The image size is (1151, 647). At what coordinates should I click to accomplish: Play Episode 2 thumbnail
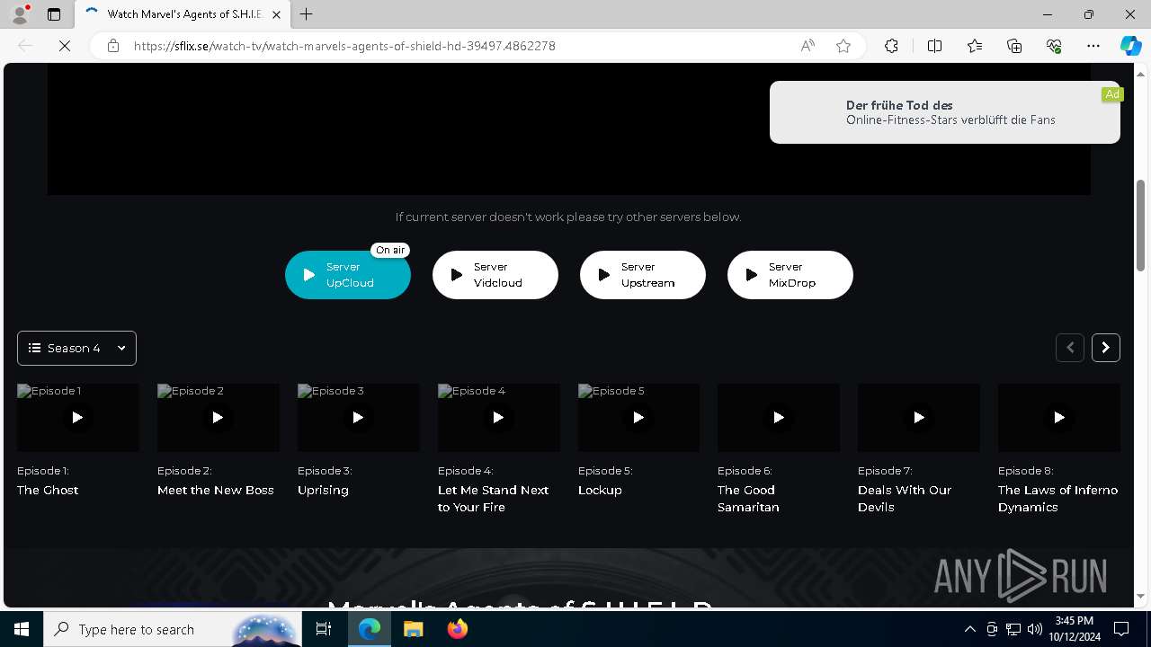point(218,418)
